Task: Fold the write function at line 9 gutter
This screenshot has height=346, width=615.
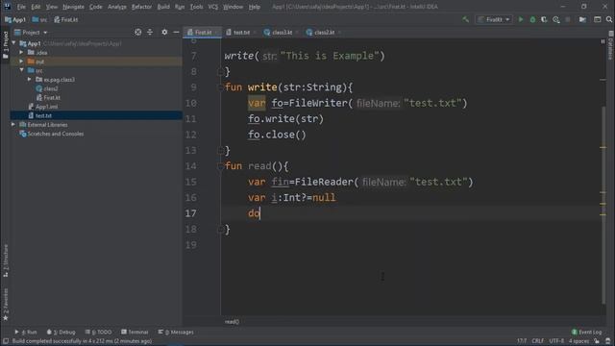Action: pos(220,87)
